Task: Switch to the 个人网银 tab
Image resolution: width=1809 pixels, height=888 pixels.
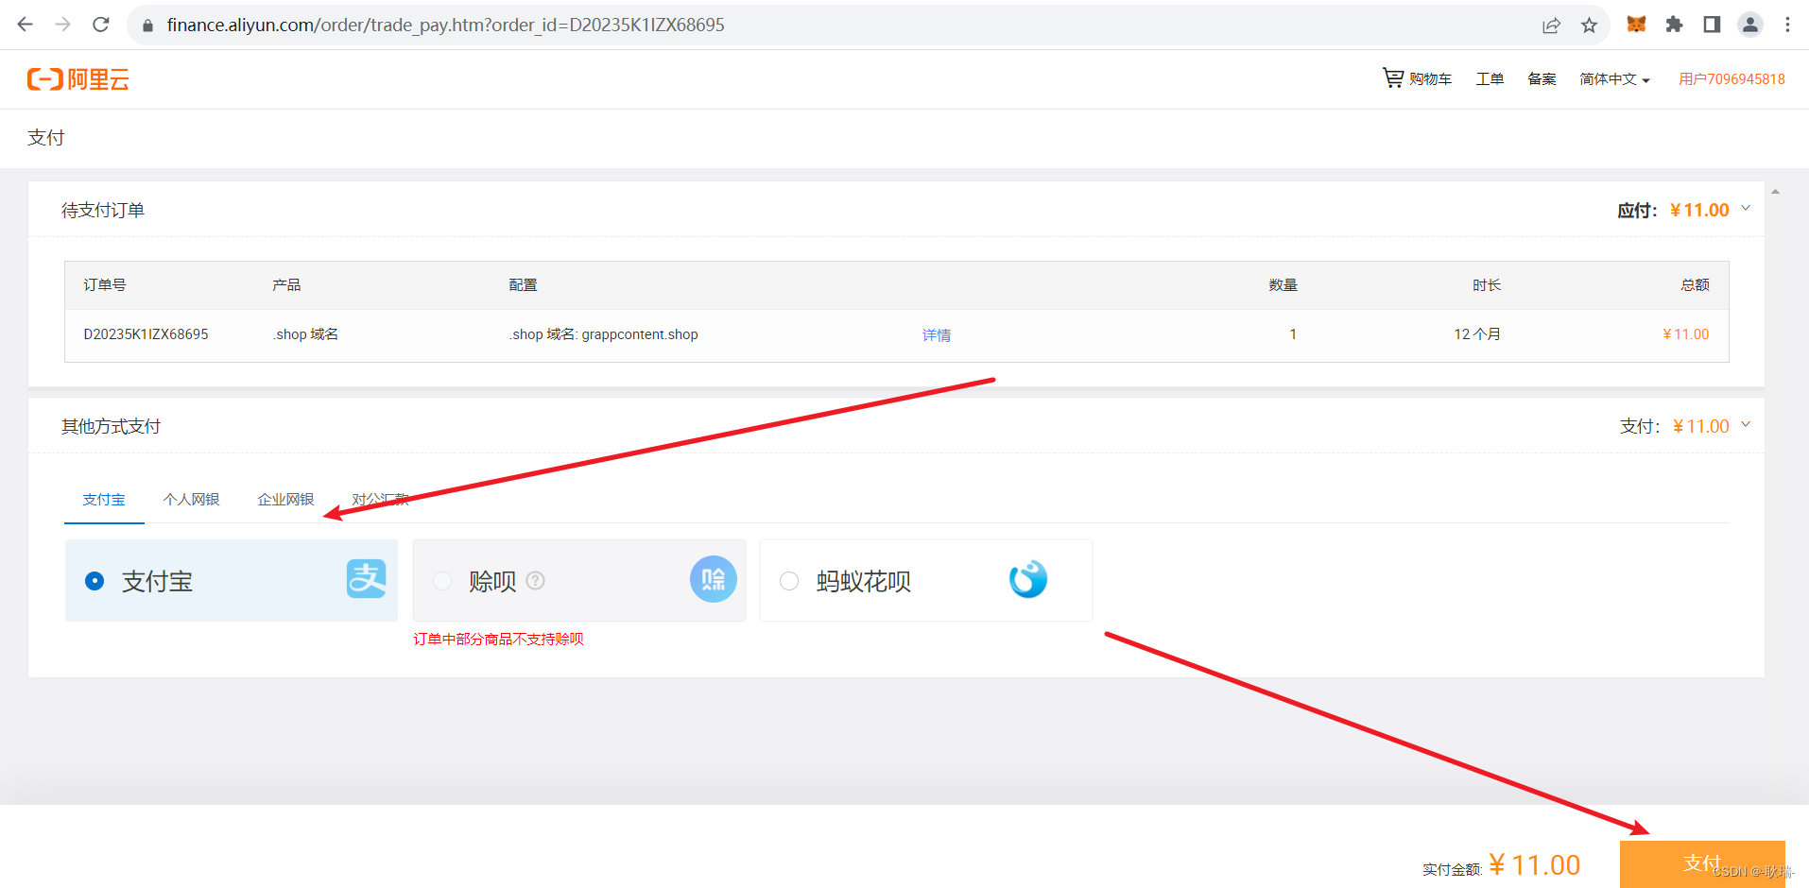Action: 192,499
